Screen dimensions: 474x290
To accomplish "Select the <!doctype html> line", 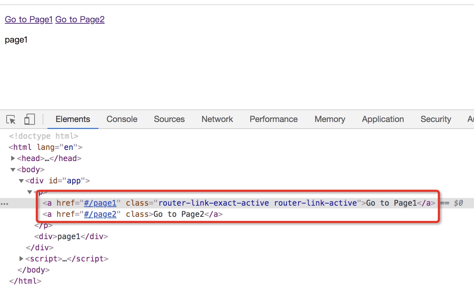I will pos(44,136).
